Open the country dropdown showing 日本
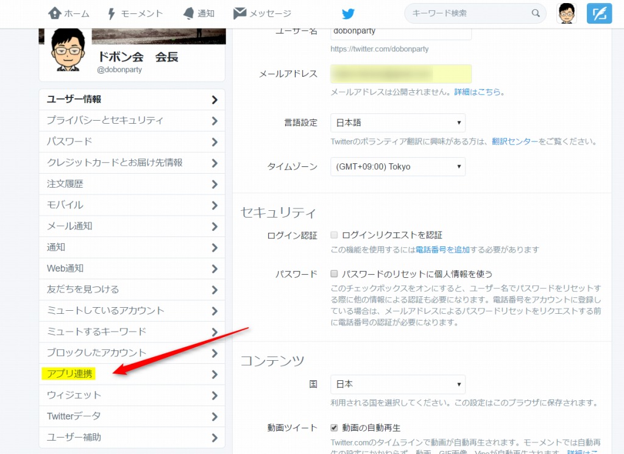The width and height of the screenshot is (624, 454). coord(397,385)
